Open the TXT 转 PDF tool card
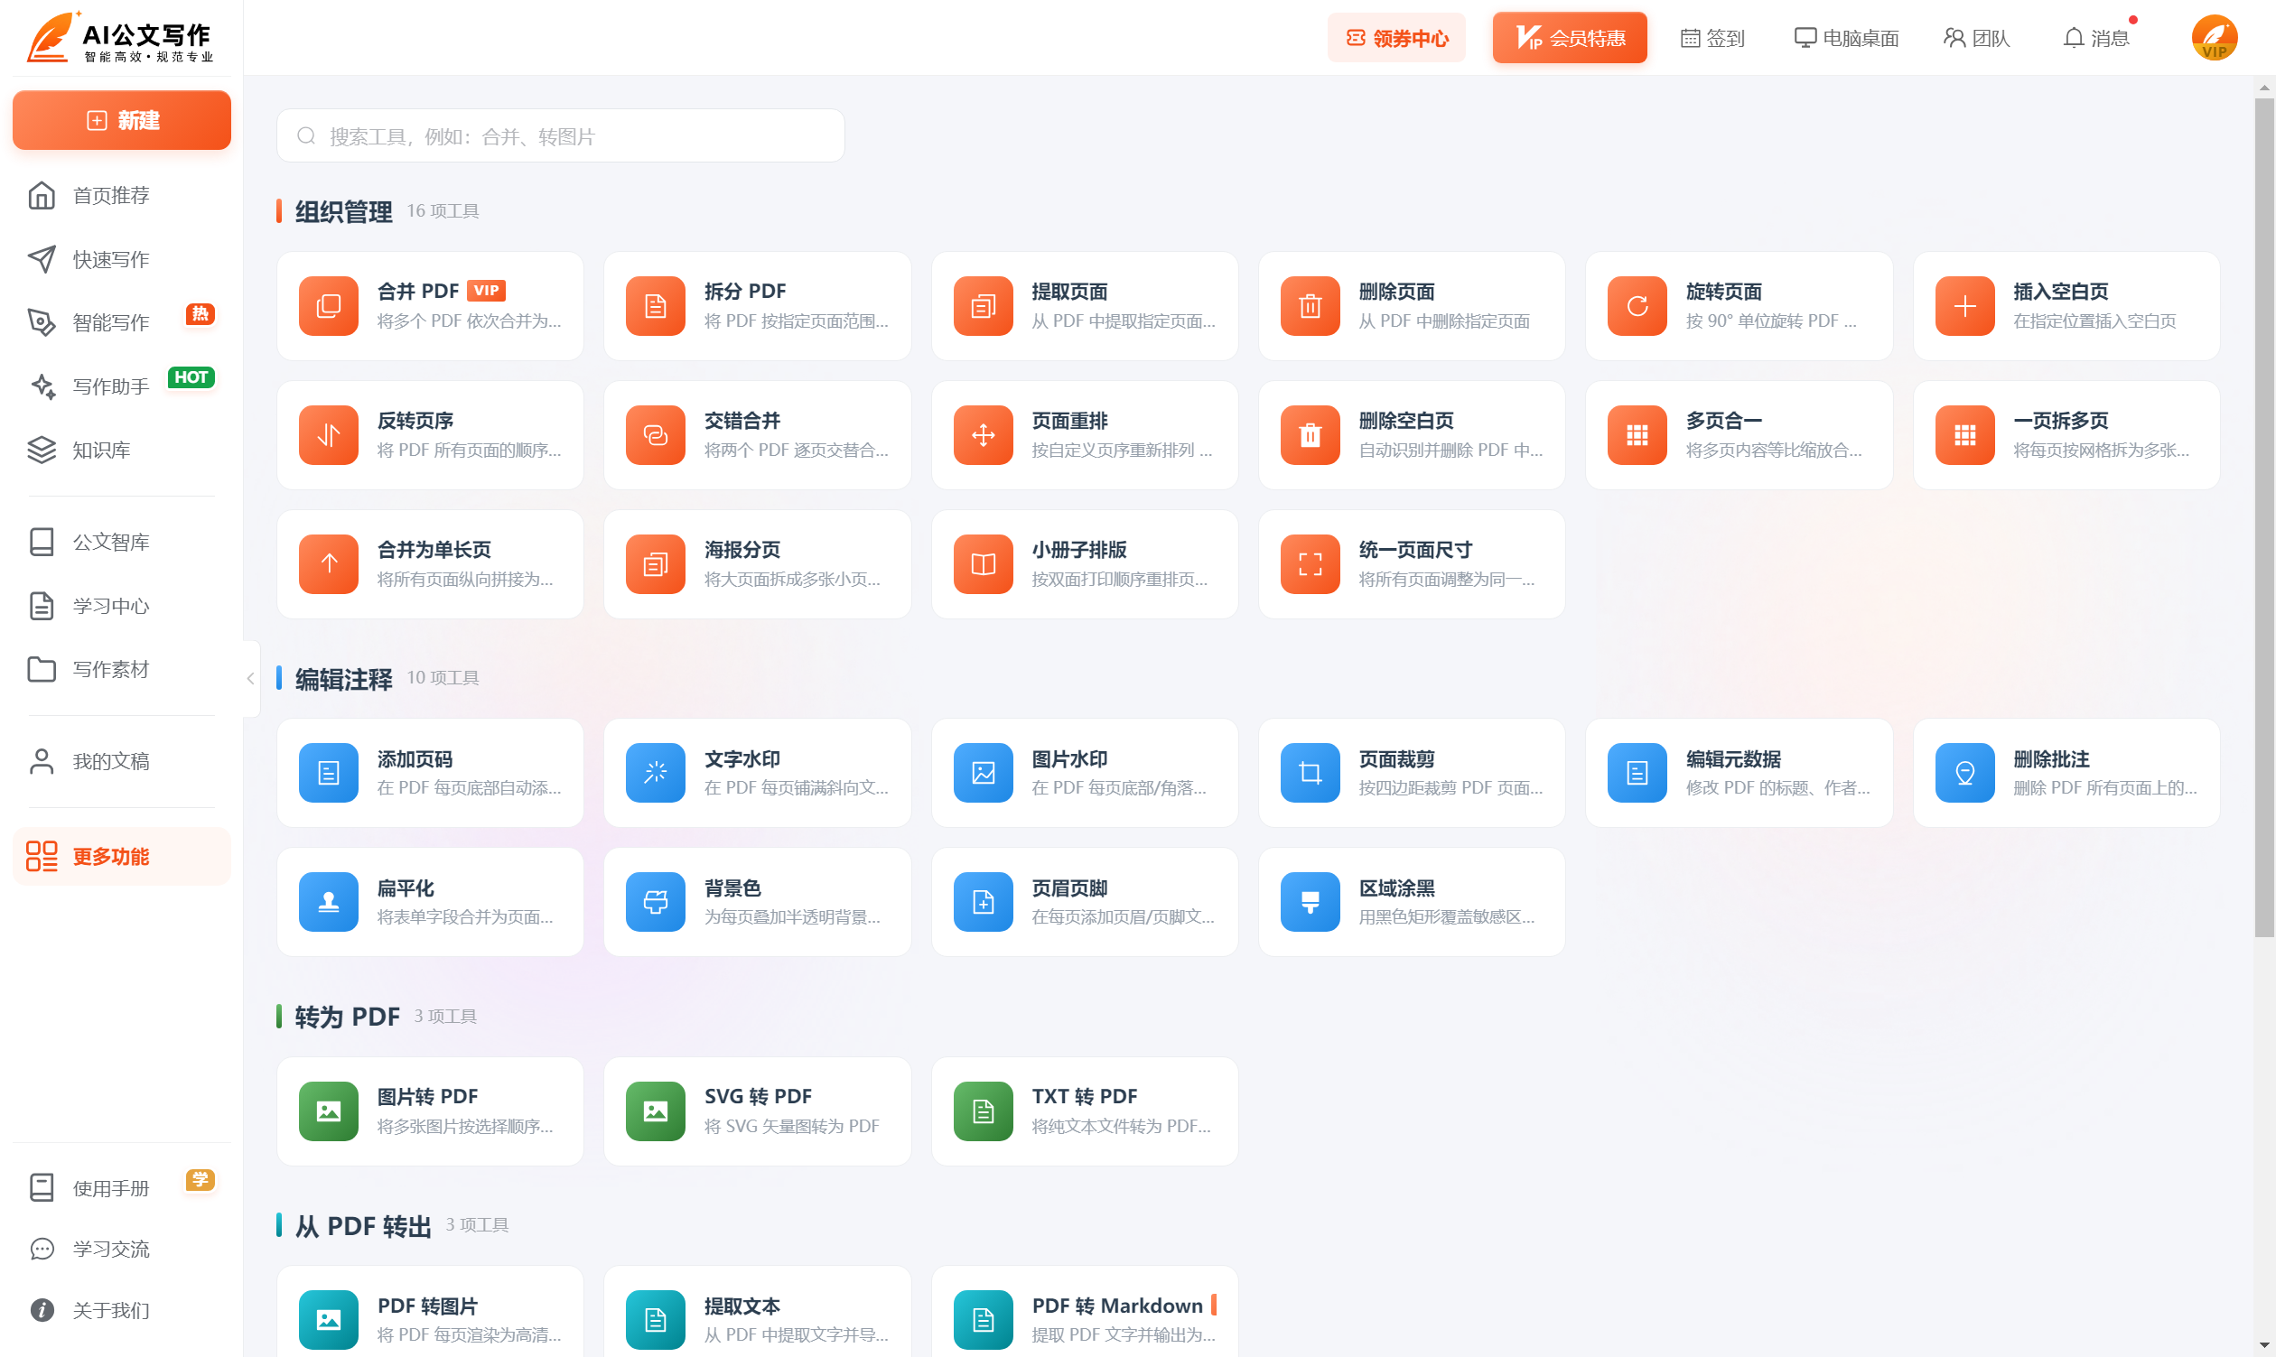2276x1357 pixels. click(x=1084, y=1111)
